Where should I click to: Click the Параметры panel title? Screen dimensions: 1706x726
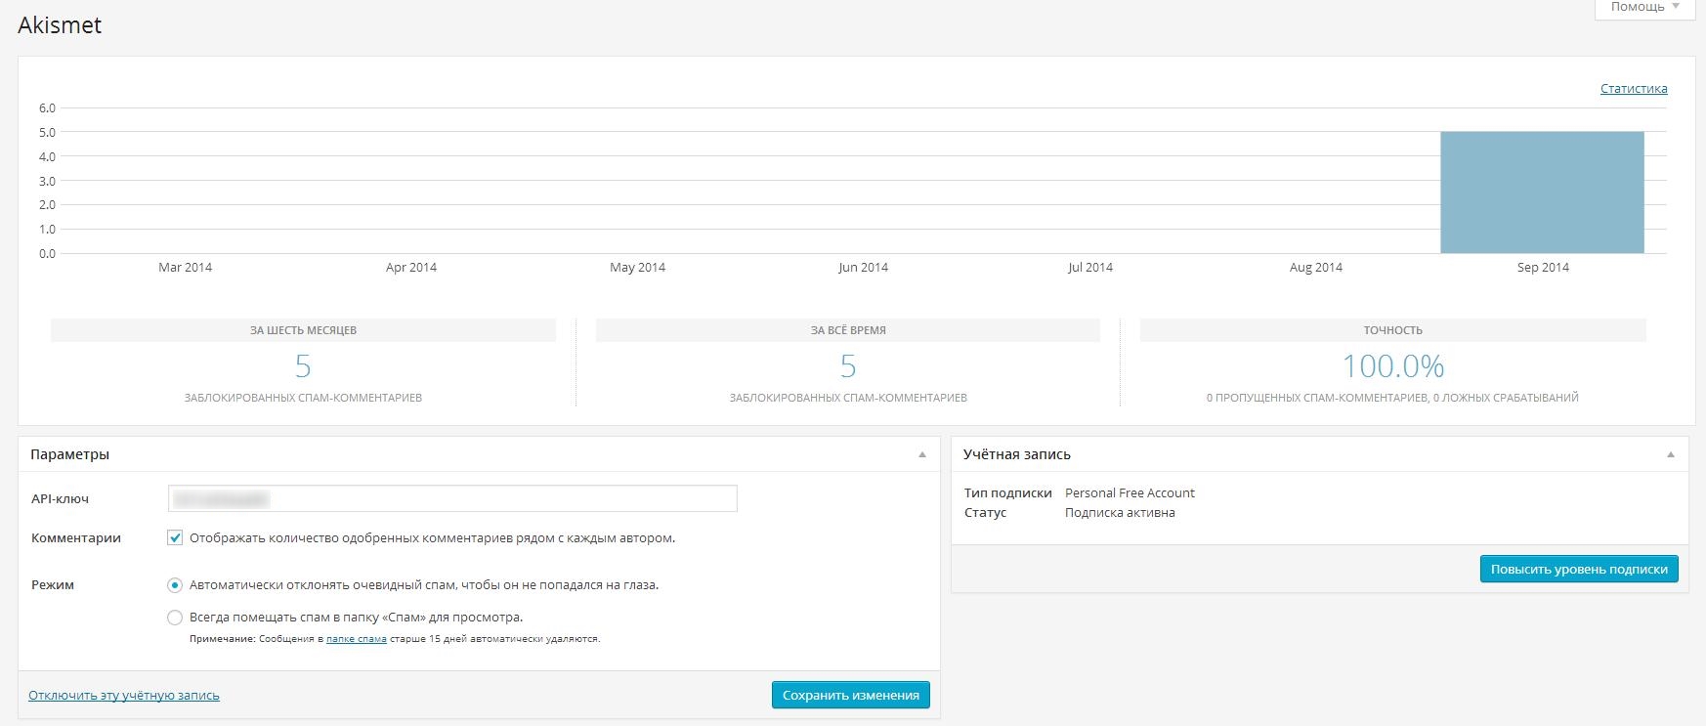tap(70, 454)
